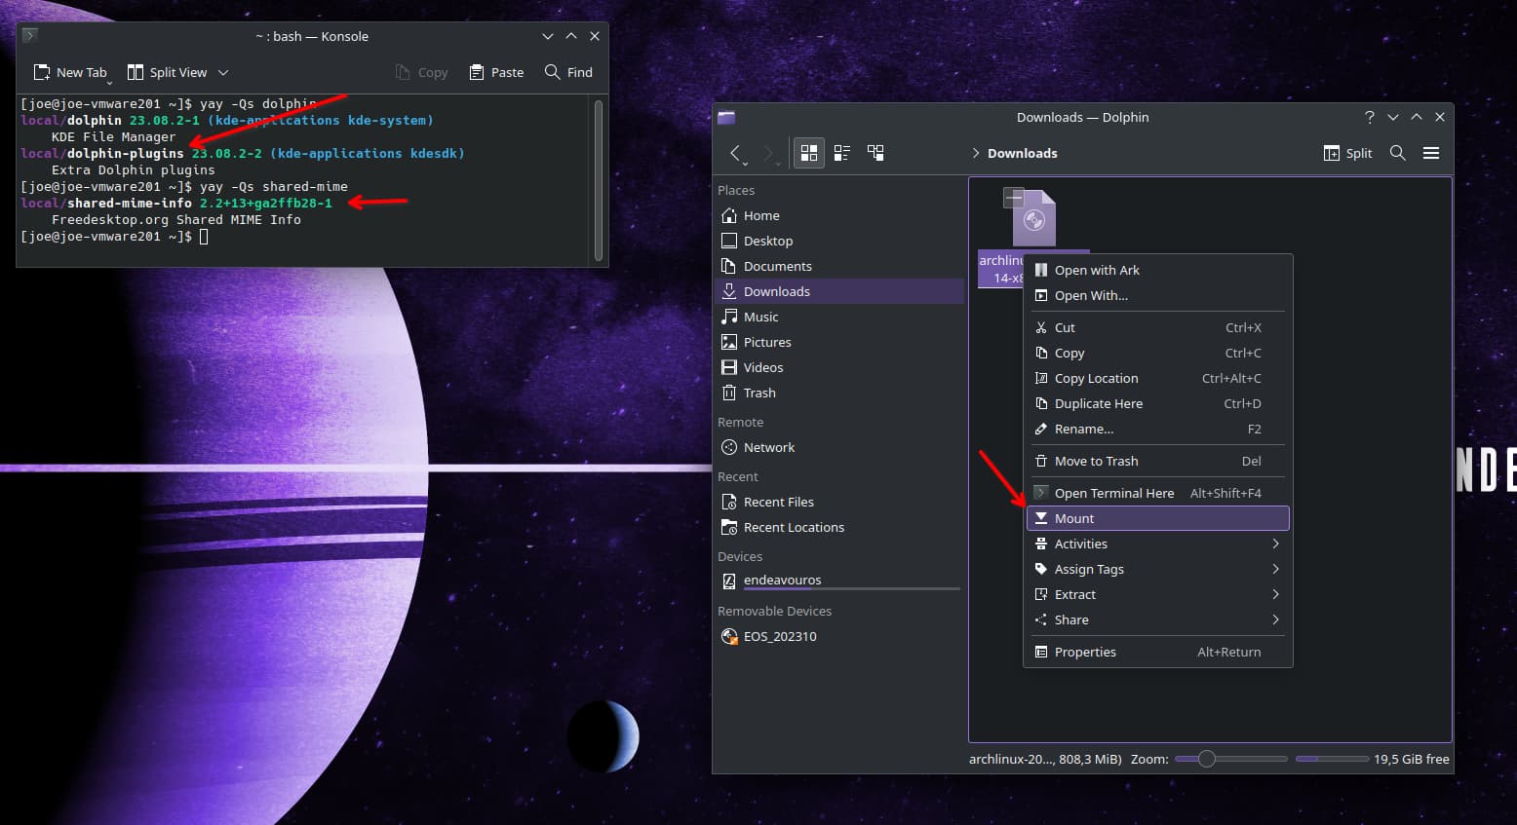The width and height of the screenshot is (1517, 825).
Task: Click the Konsole terminal scrollbar
Action: coord(599,179)
